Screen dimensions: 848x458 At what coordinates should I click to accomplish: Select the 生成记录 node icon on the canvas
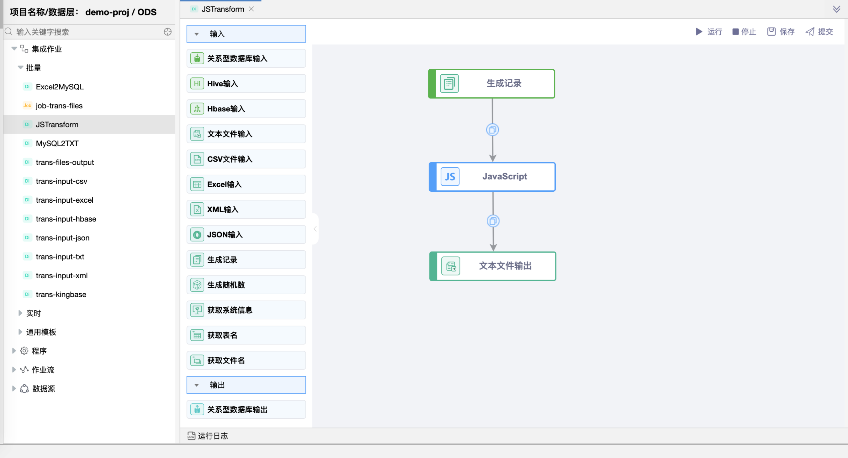pyautogui.click(x=449, y=84)
